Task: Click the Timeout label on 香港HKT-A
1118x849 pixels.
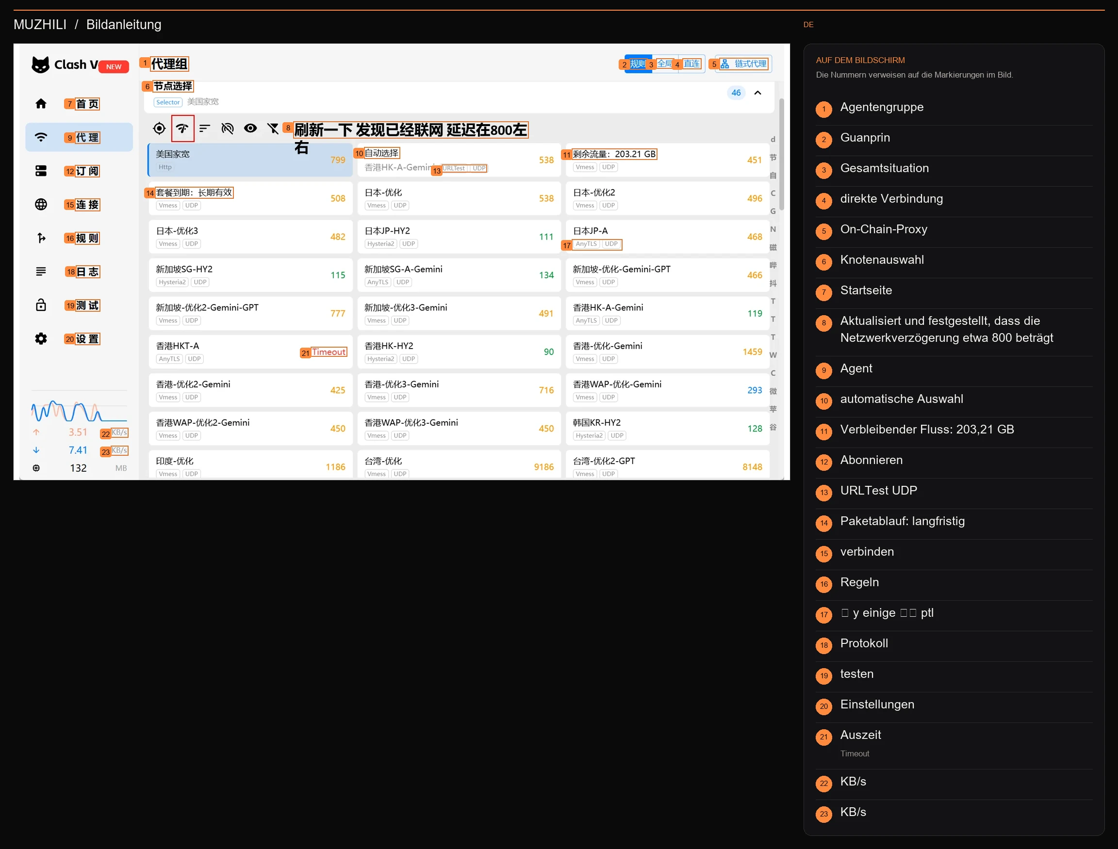Action: tap(329, 352)
